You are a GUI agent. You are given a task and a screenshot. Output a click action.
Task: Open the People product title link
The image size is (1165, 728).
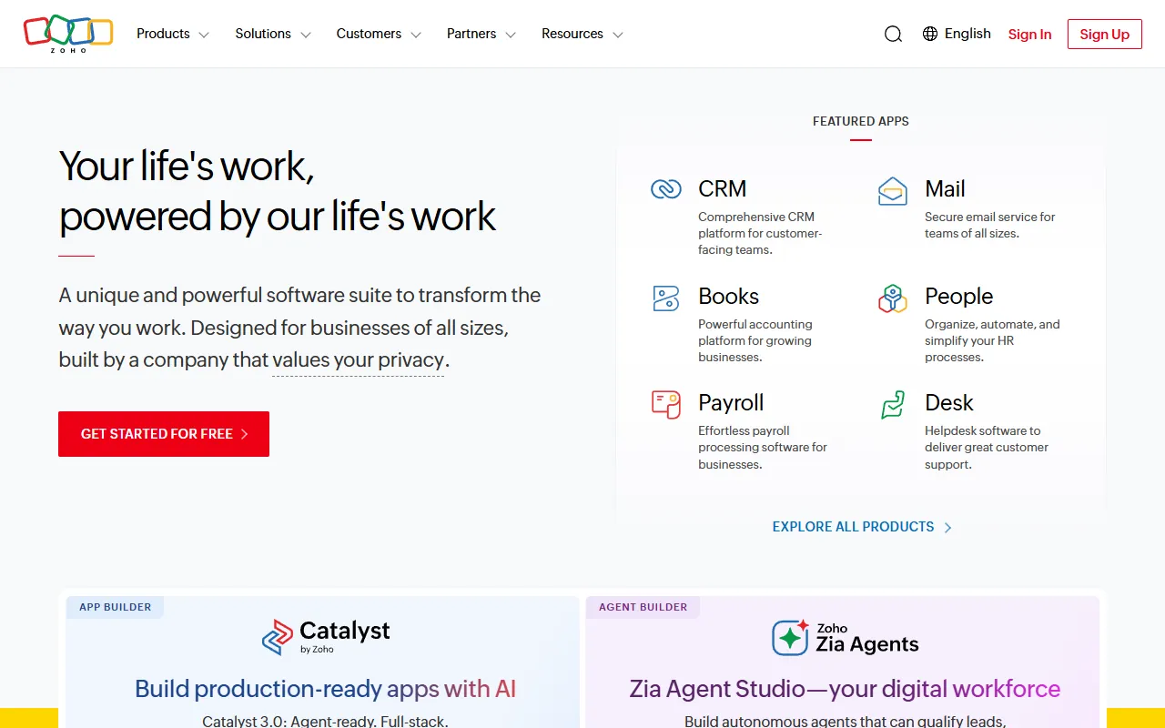958,296
